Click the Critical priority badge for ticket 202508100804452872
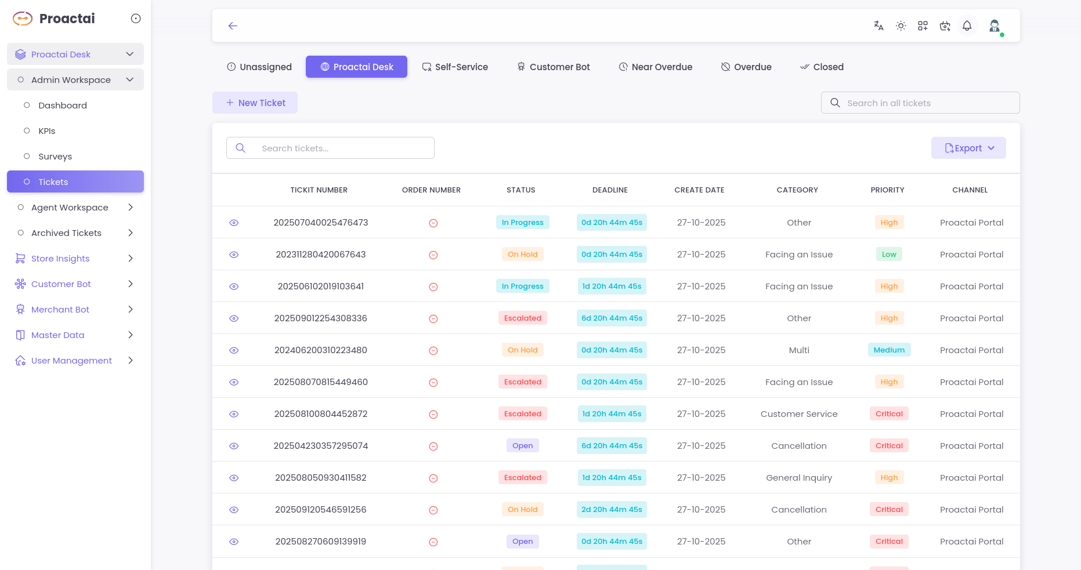1081x570 pixels. click(889, 414)
